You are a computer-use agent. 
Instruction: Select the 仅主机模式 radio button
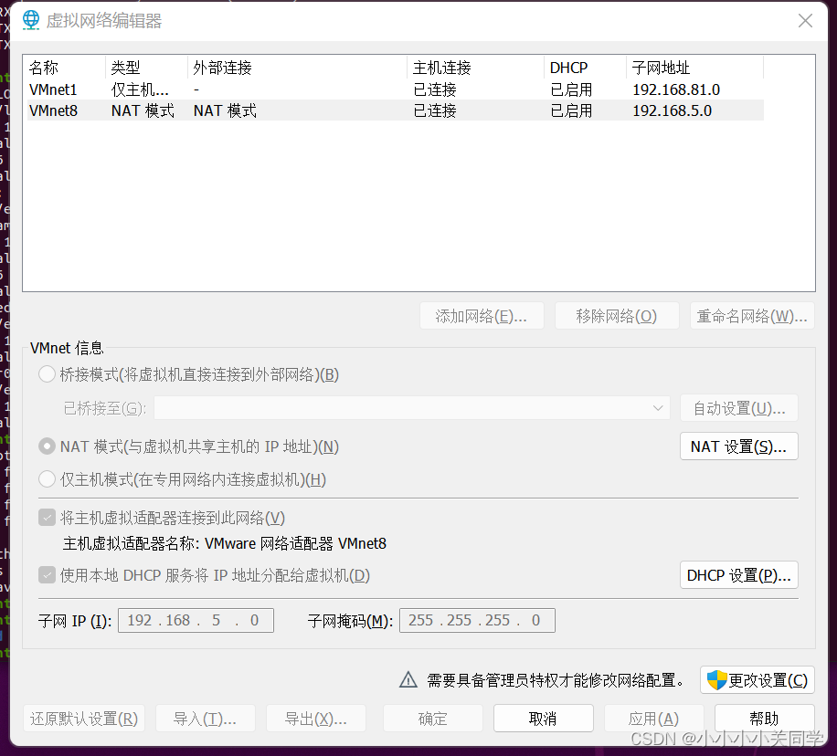tap(47, 479)
